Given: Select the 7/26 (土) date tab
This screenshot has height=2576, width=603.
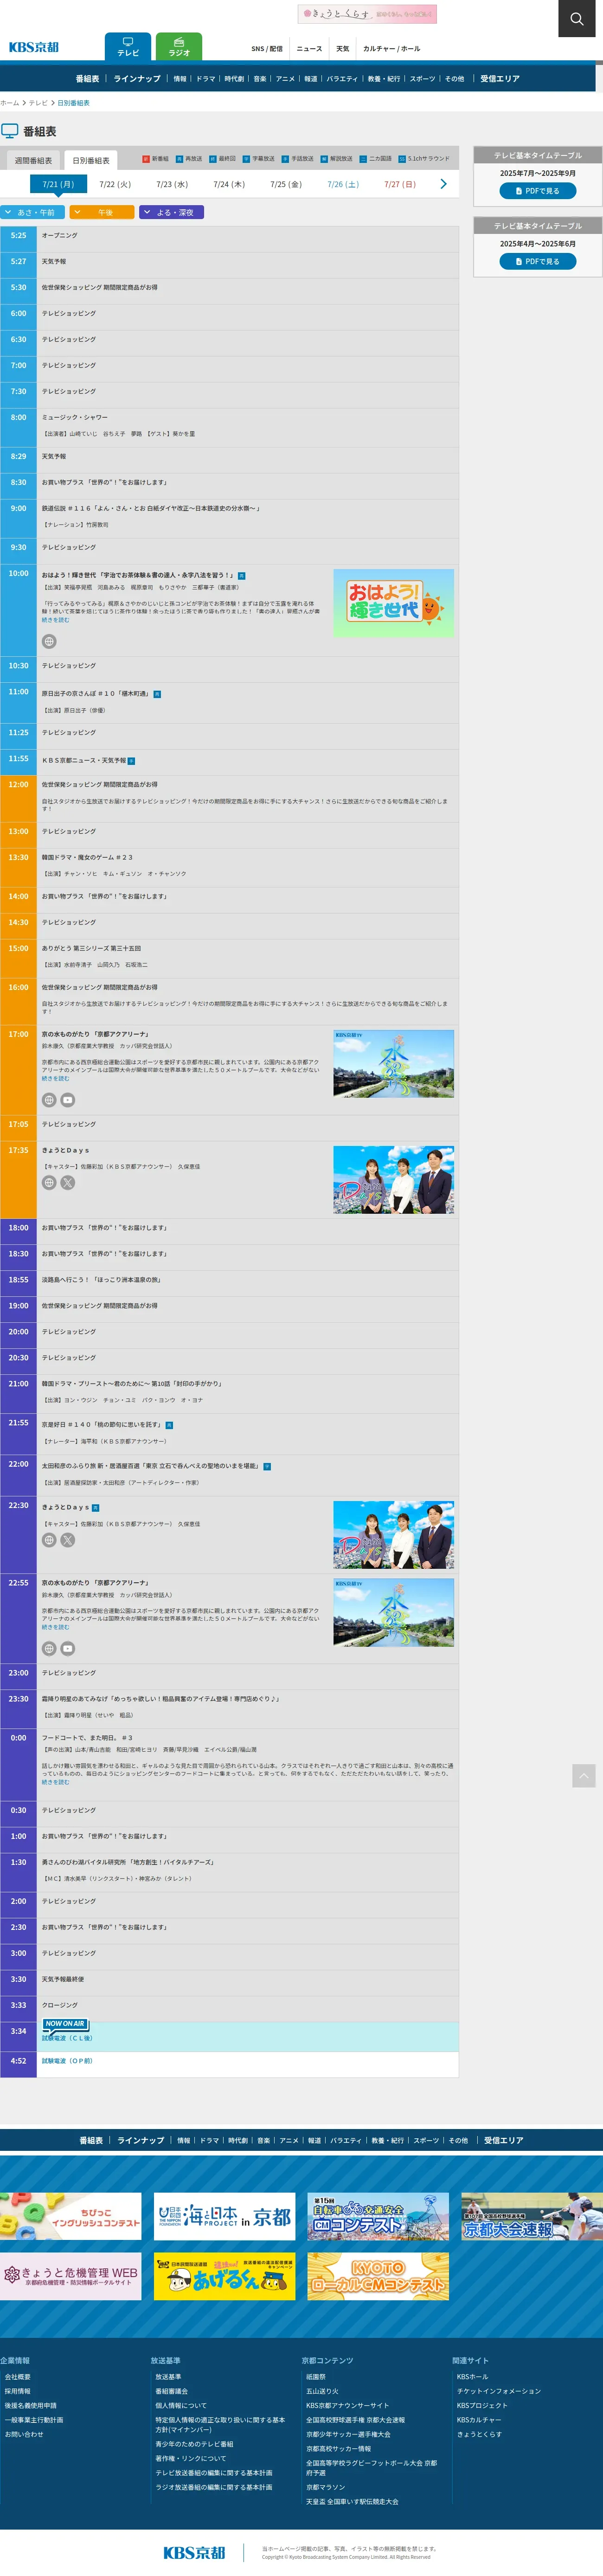Looking at the screenshot, I should (x=343, y=184).
